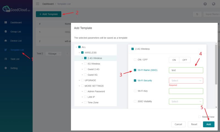The width and height of the screenshot is (220, 132).
Task: Click the scrollbar down arrow in dialog
Action: tap(216, 107)
